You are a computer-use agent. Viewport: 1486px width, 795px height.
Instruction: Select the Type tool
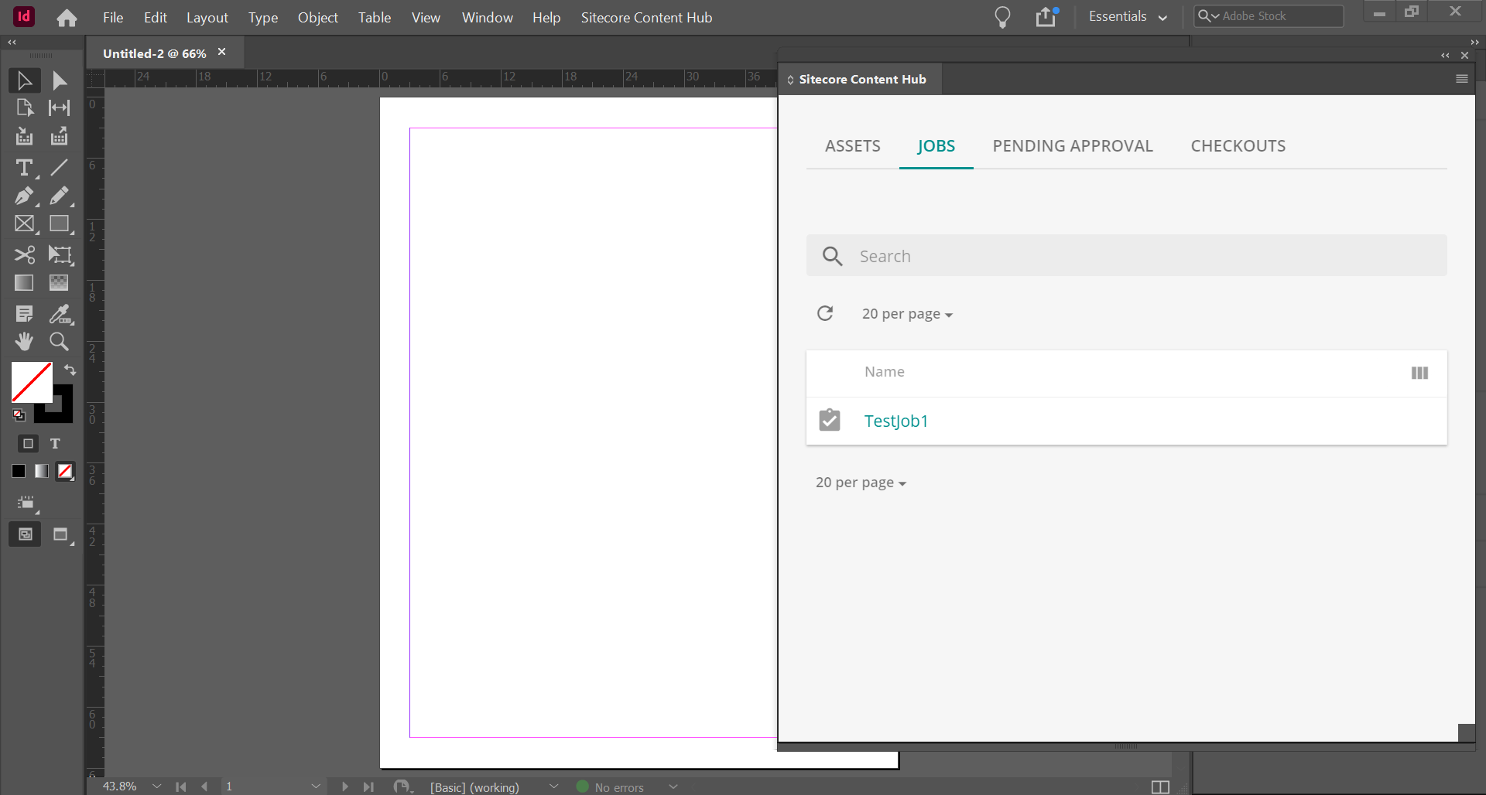24,168
